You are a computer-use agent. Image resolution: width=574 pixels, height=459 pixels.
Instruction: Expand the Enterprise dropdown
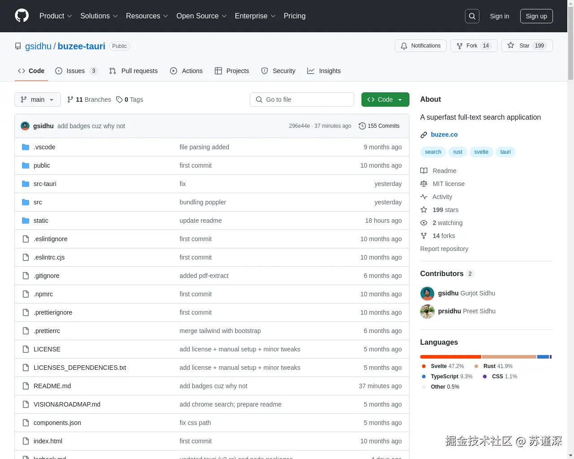click(255, 16)
